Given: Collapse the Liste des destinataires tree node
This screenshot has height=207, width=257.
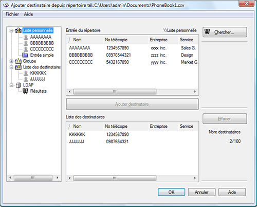Looking at the screenshot, I should click(x=11, y=67).
